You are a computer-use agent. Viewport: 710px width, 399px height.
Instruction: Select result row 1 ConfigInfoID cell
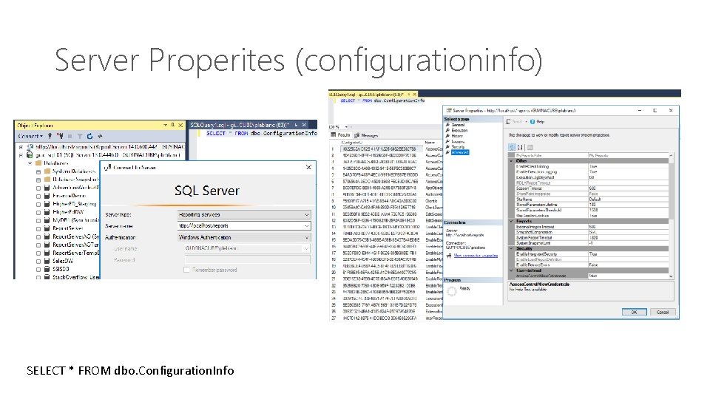point(382,149)
